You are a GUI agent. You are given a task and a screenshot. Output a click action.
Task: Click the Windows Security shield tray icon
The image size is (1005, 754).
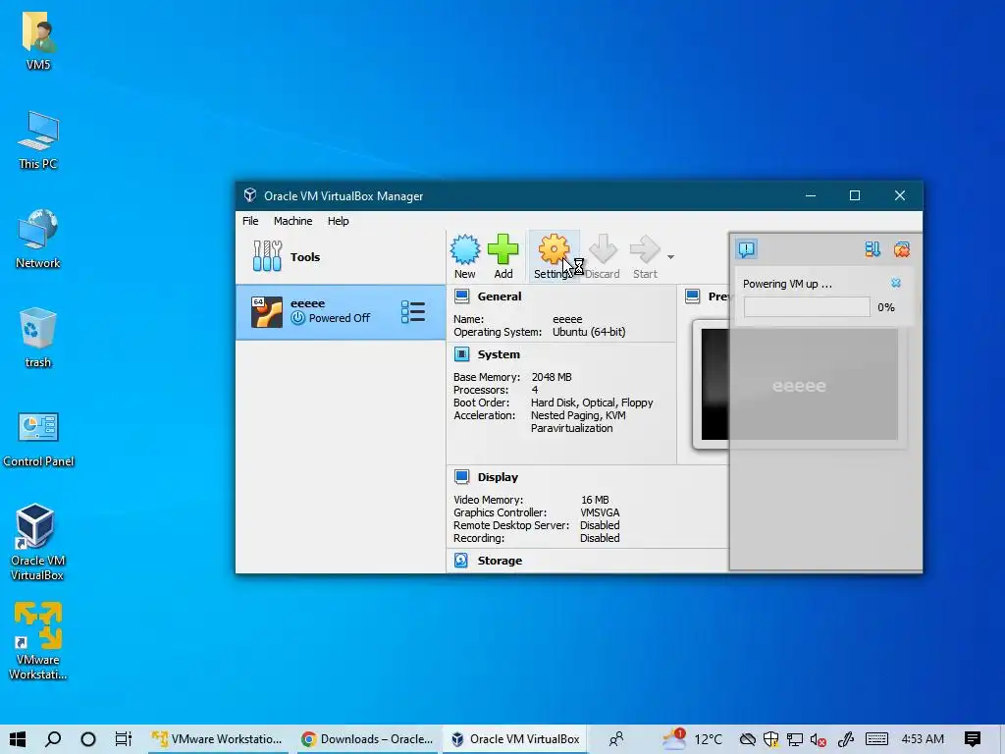pyautogui.click(x=771, y=739)
